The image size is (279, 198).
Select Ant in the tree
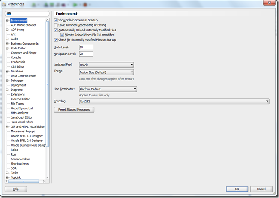pos(13,34)
